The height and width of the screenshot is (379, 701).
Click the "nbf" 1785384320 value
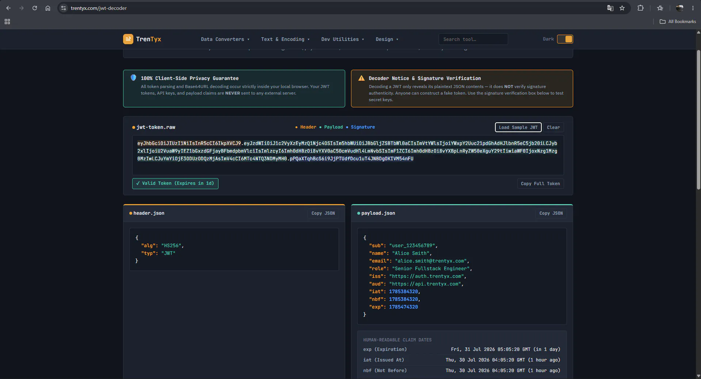[x=403, y=299]
